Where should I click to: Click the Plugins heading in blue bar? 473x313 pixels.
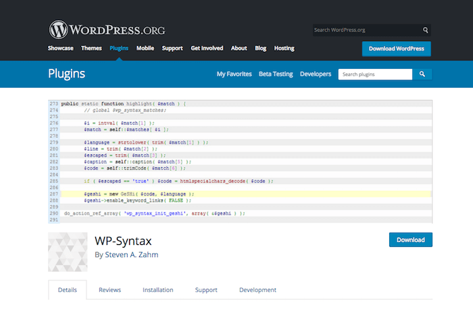point(67,74)
